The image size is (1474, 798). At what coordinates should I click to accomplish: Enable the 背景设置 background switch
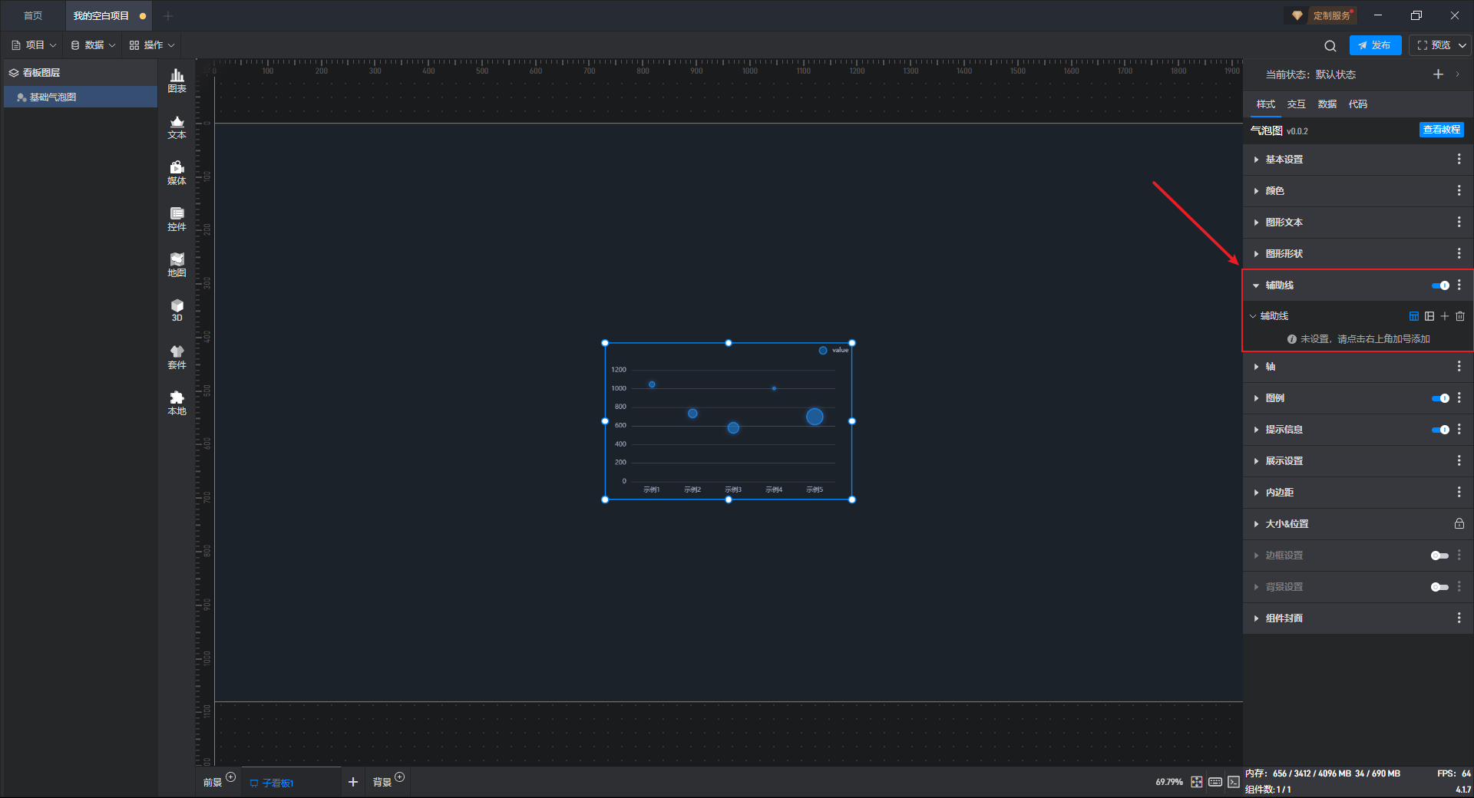pyautogui.click(x=1440, y=587)
